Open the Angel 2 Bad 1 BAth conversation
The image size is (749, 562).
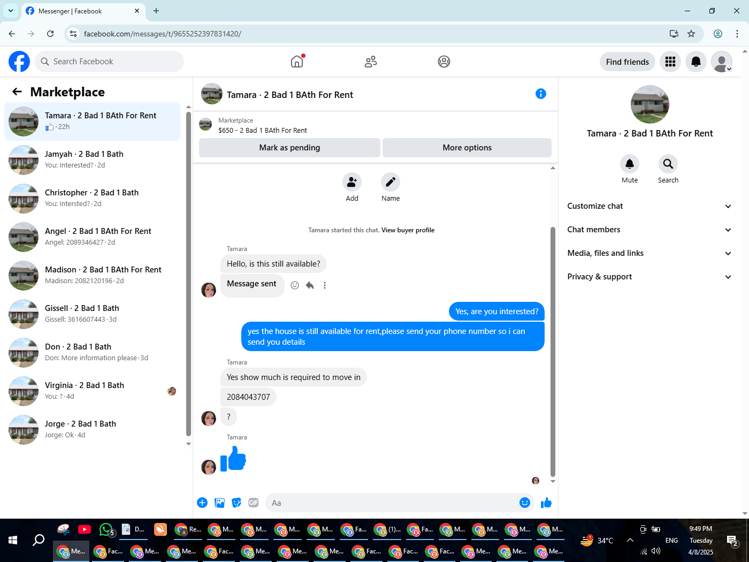[x=92, y=237]
